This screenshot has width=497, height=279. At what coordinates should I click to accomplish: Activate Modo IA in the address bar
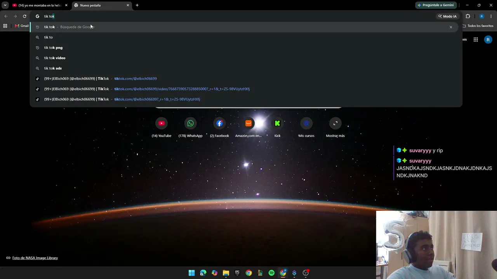point(447,16)
